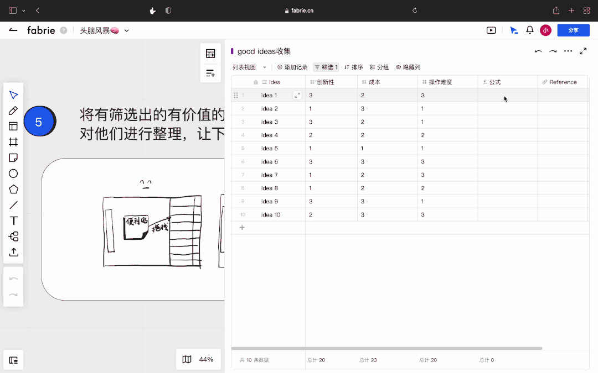
Task: Click the add-row list icon
Action: 210,73
